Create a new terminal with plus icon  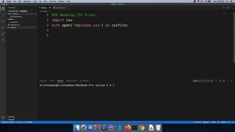click(216, 81)
